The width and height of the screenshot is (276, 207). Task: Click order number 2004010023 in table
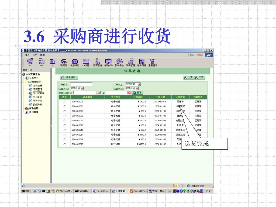[x=77, y=106]
